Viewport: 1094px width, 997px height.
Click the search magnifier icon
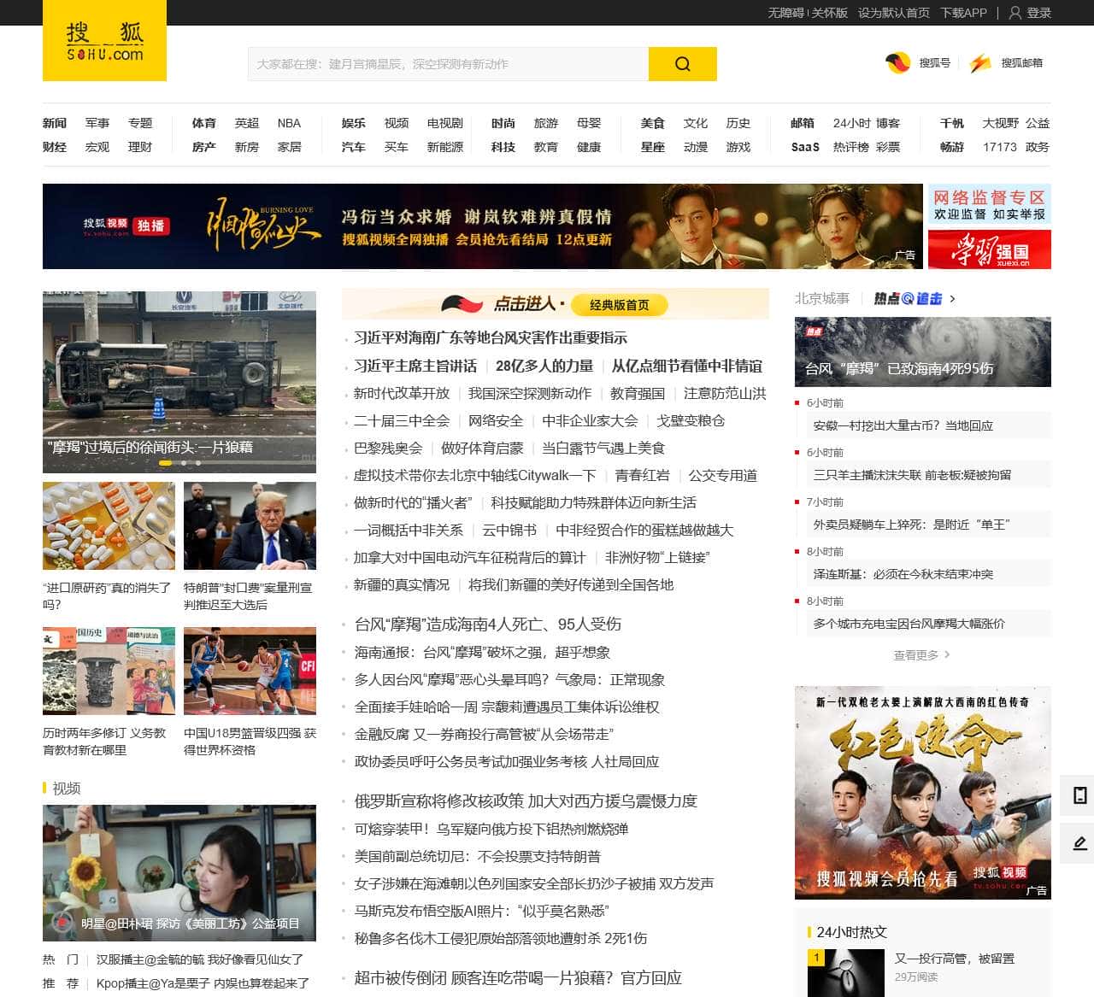click(681, 64)
